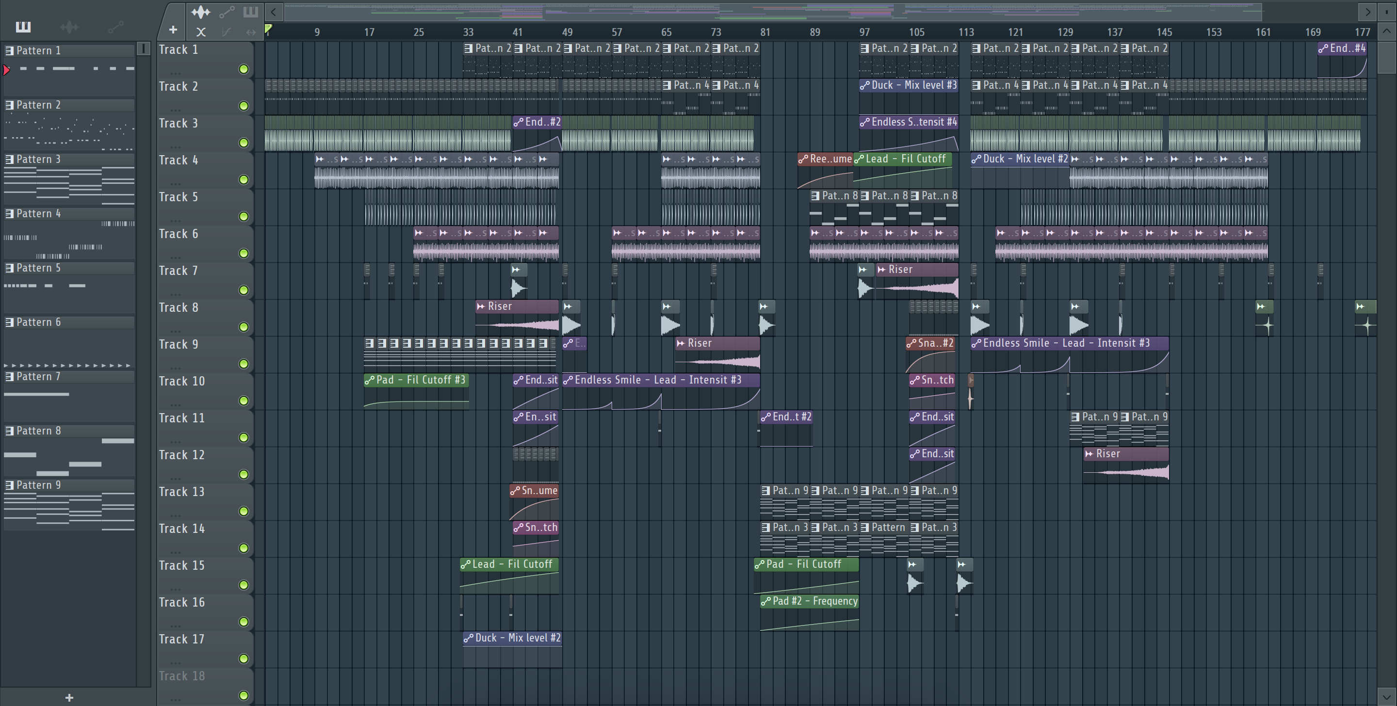This screenshot has height=706, width=1397.
Task: Open clip menu of Pad - Fil Cutoff on Track 15
Action: [x=760, y=564]
